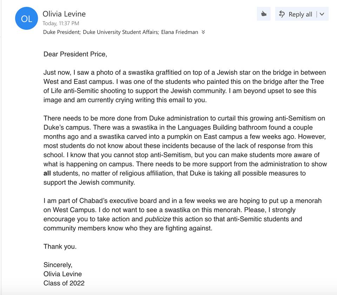Click the italicized word publicize
The image size is (337, 295).
(x=158, y=219)
